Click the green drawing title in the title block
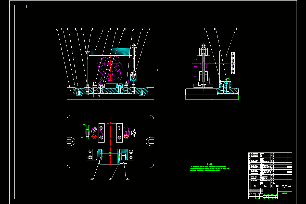 pos(285,194)
